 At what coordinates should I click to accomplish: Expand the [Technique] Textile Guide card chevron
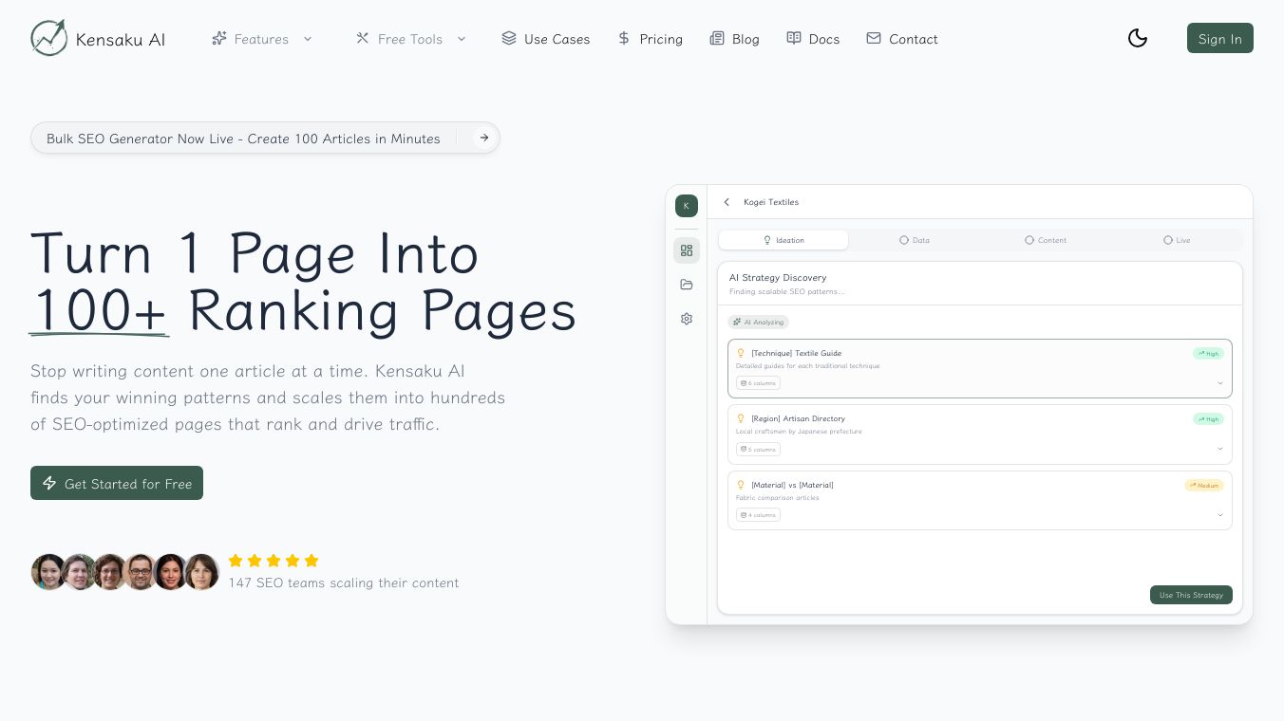coord(1220,383)
